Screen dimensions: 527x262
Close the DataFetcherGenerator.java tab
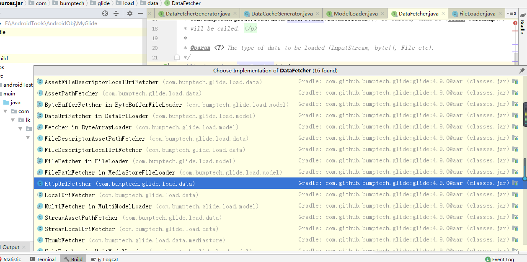[235, 14]
